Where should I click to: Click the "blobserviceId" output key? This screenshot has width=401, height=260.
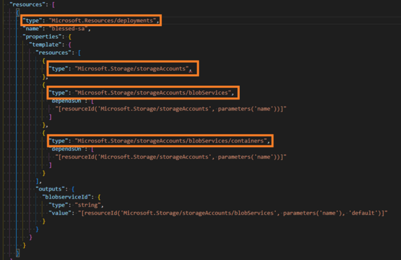[x=66, y=197]
